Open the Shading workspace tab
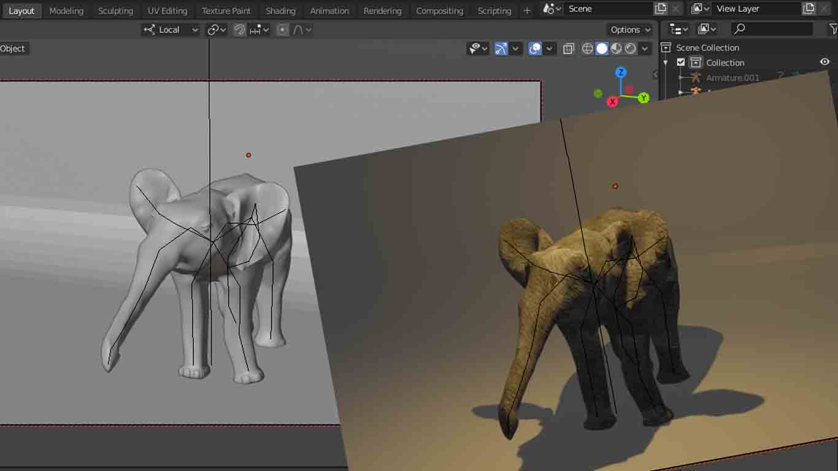The image size is (838, 471). coord(280,10)
